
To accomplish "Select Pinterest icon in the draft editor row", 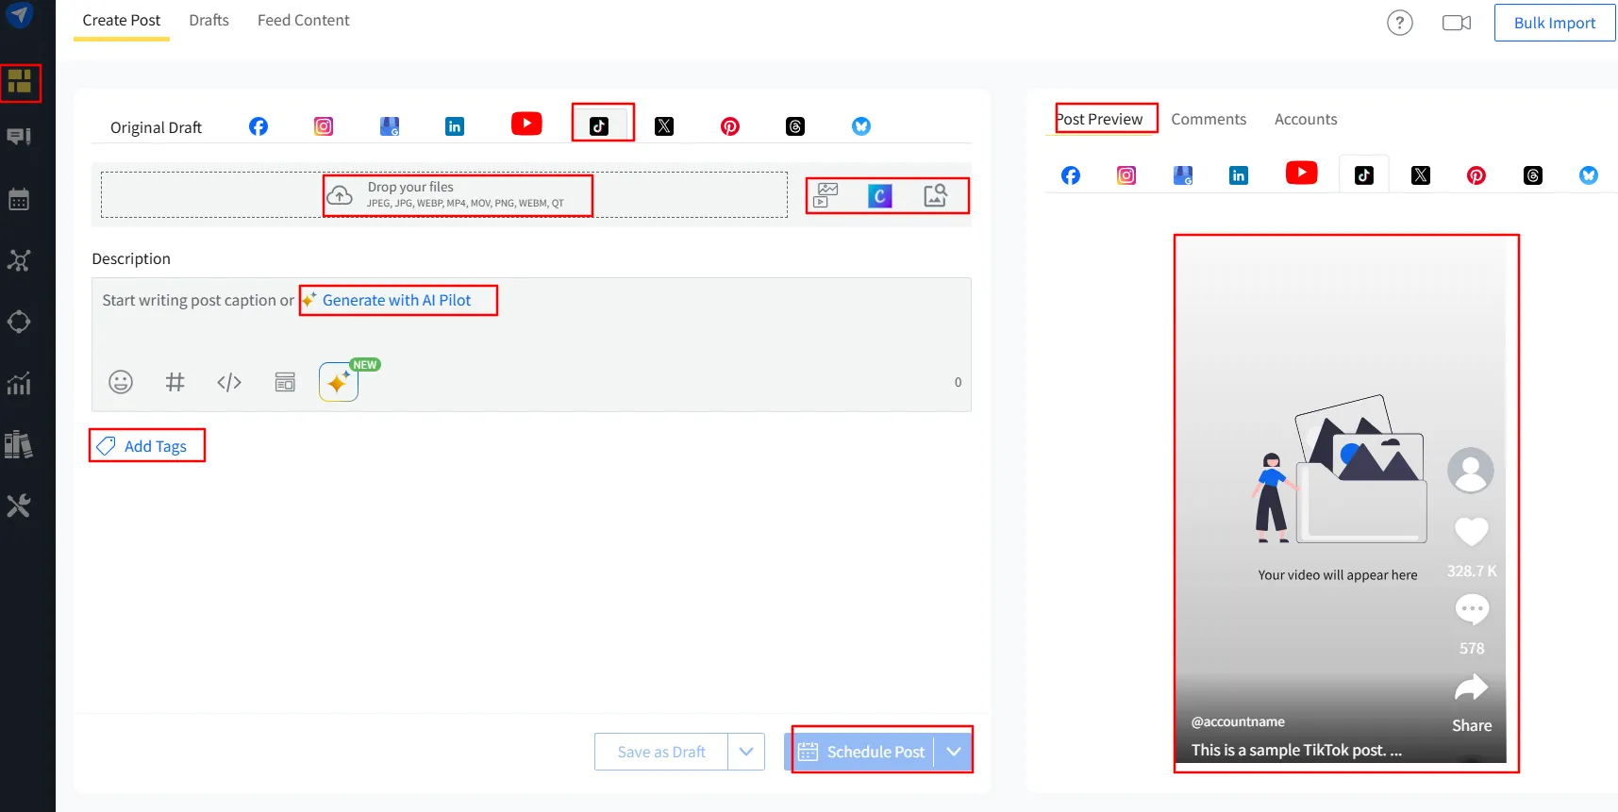I will click(730, 126).
